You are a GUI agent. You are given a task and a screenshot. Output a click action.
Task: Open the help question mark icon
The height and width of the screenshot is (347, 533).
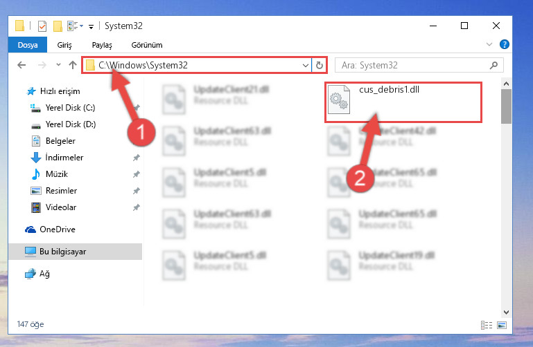[504, 44]
